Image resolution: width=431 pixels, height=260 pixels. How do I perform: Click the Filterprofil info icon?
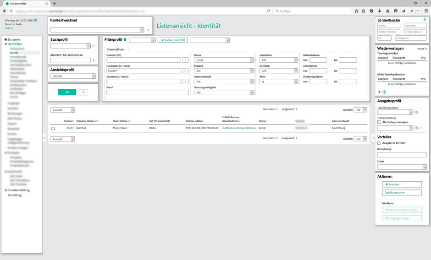125,40
